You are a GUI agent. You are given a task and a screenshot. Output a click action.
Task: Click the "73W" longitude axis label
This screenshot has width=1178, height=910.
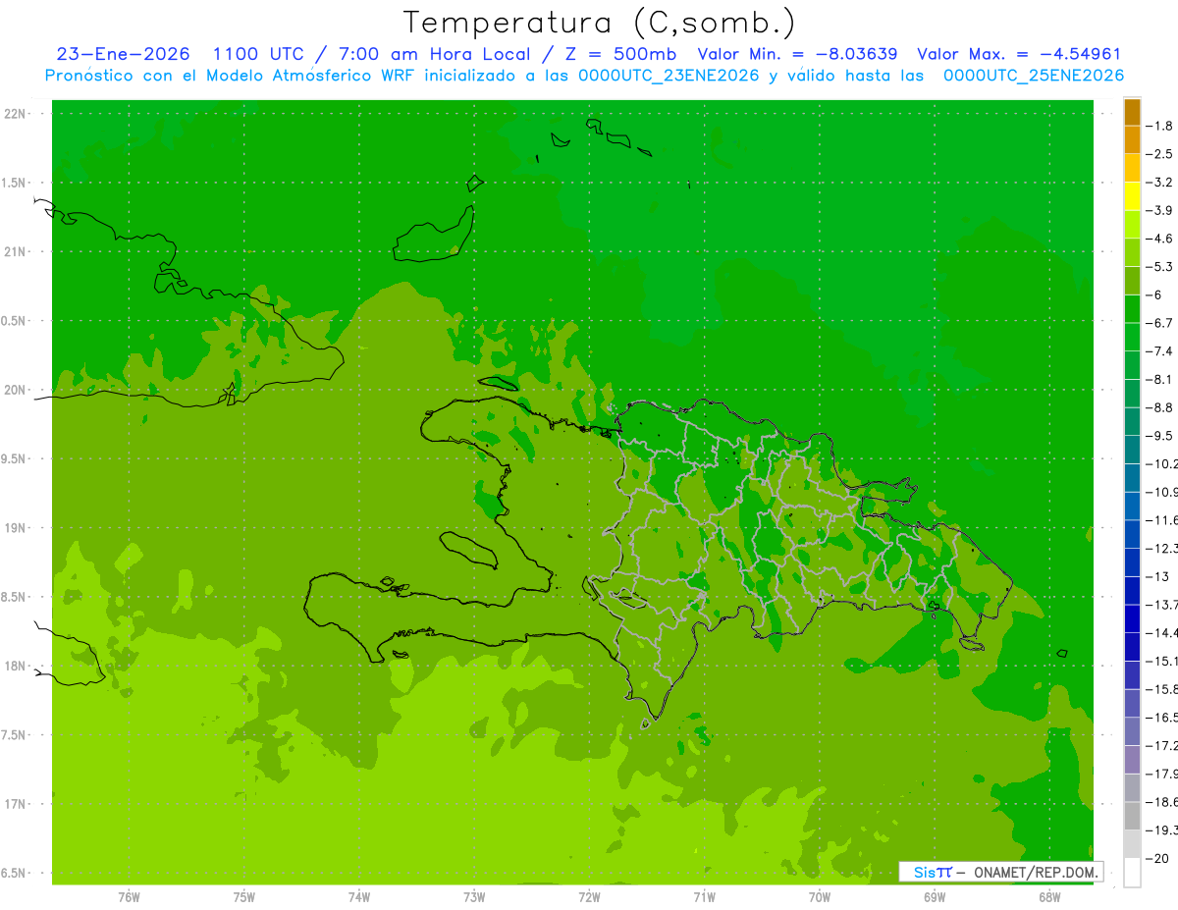[x=474, y=897]
